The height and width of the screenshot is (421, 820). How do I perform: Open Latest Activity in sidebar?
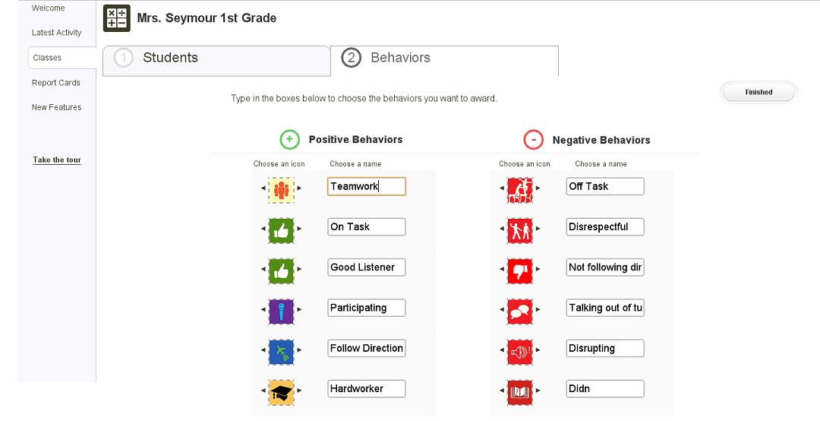click(57, 33)
